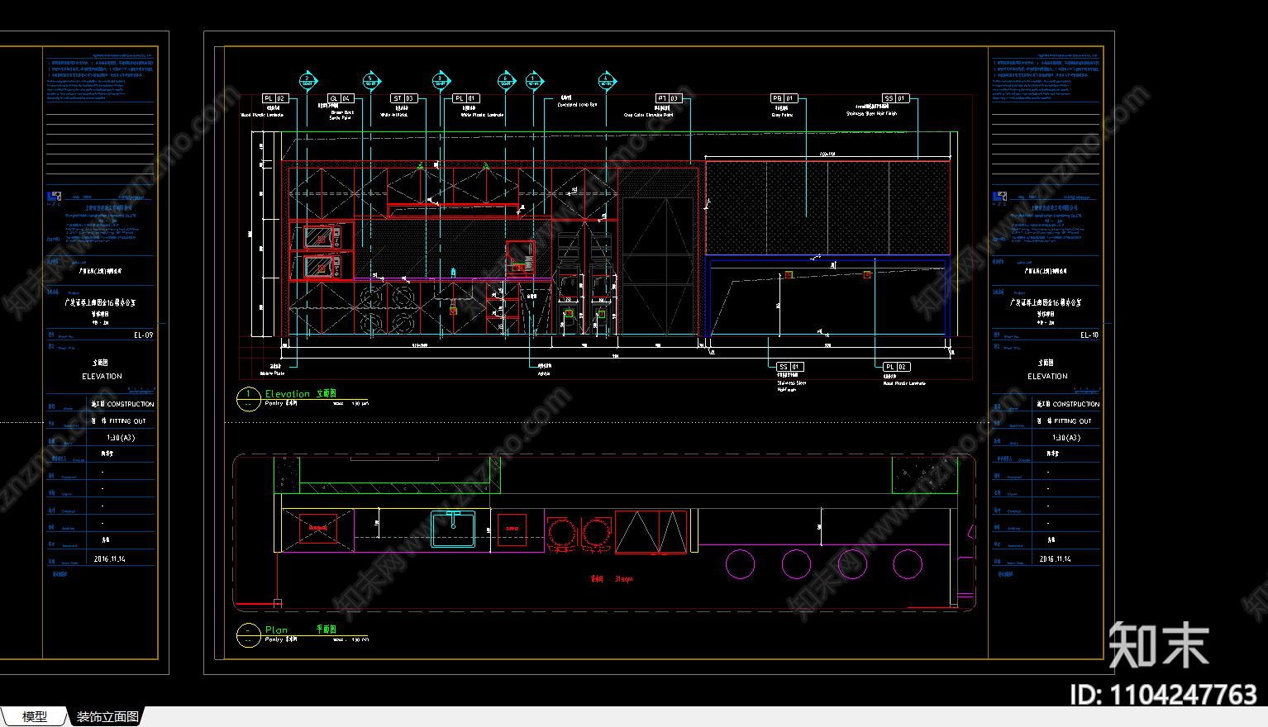
Task: Select the green 'Elevation 立面图' title
Action: pos(301,394)
